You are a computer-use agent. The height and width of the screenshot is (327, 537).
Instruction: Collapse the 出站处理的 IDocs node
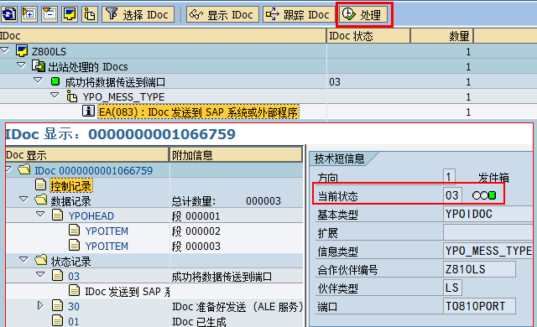click(x=21, y=65)
